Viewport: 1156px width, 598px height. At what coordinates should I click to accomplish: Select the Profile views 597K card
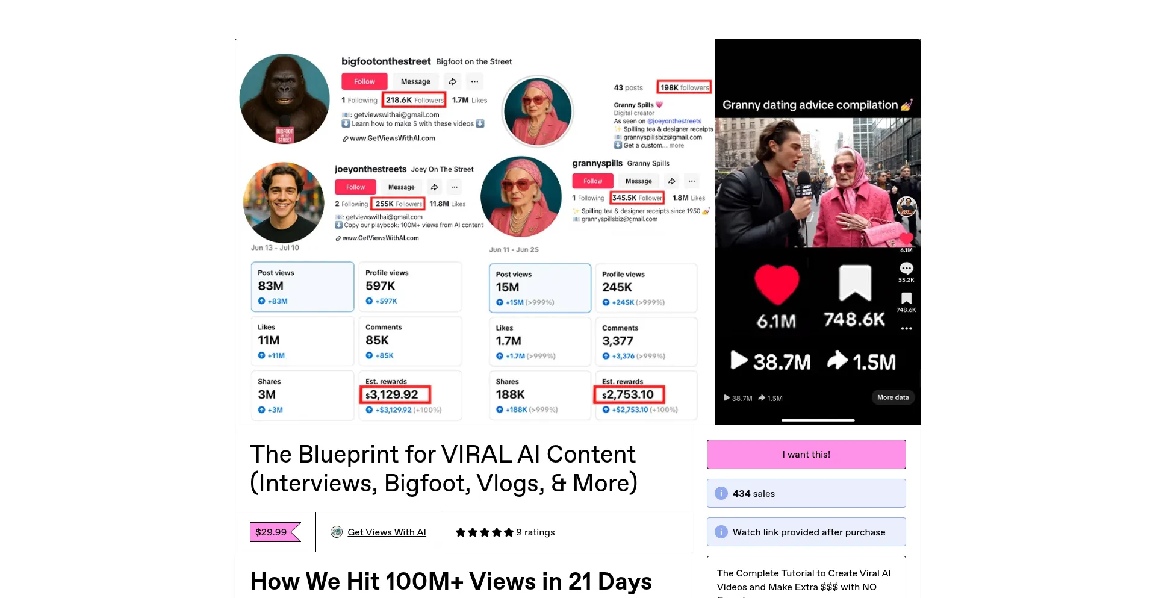click(x=410, y=287)
